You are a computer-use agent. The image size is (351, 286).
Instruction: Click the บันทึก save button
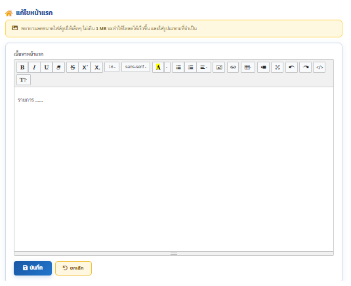tap(33, 268)
